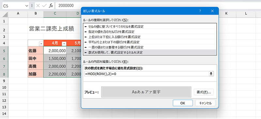Click the OK button
The height and width of the screenshot is (119, 261).
(183, 103)
